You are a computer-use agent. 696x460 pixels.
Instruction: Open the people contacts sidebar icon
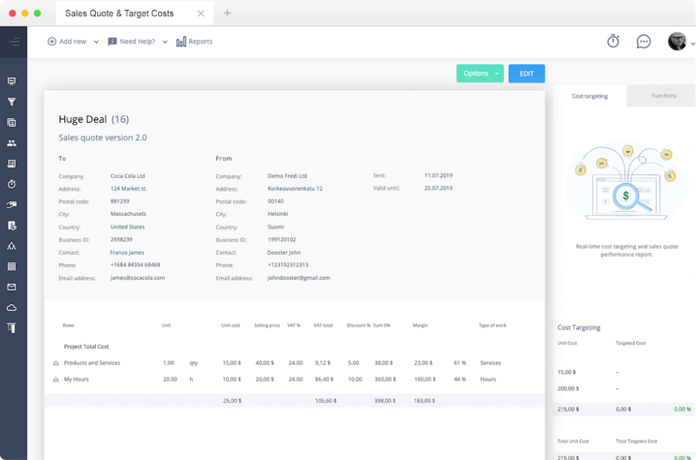coord(12,143)
